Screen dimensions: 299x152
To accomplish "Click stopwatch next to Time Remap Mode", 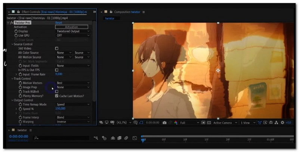I will (21, 104).
